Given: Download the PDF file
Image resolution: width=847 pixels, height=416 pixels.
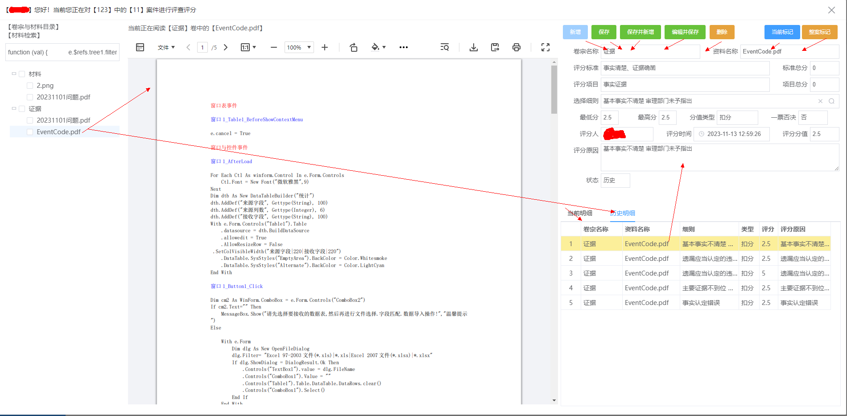Looking at the screenshot, I should [474, 47].
